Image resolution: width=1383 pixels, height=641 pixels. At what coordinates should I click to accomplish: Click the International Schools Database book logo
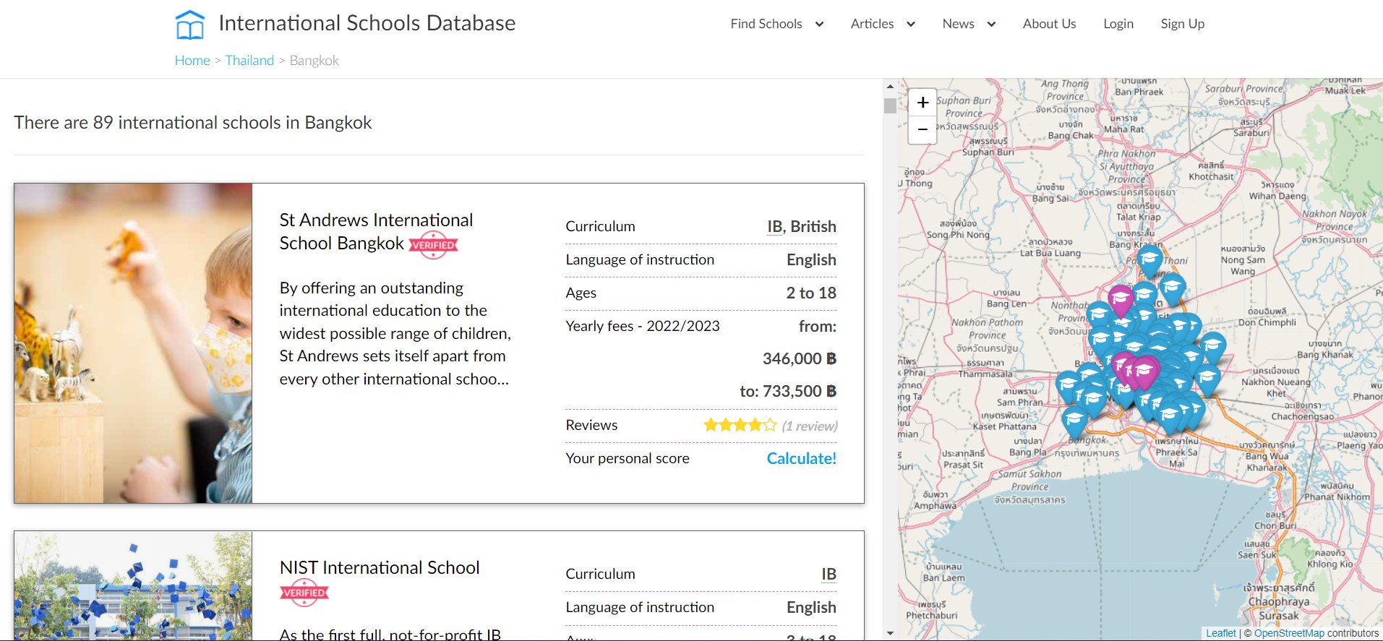pos(190,25)
